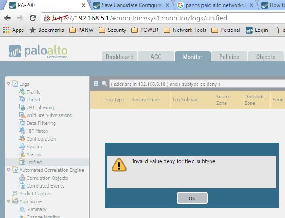Select URL Filtering log entry
Image resolution: width=285 pixels, height=218 pixels.
(x=40, y=107)
